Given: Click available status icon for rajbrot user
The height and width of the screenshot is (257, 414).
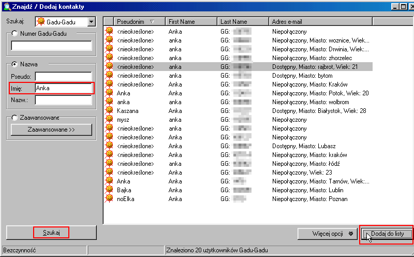Looking at the screenshot, I should (109, 67).
